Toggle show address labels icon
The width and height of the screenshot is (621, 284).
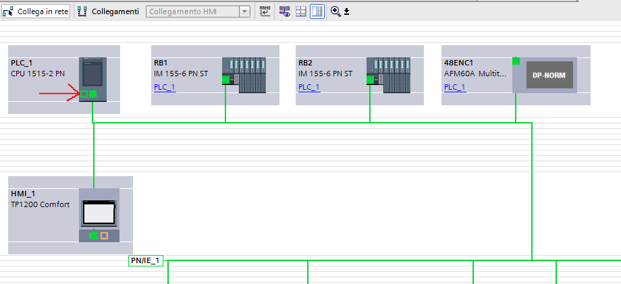click(x=285, y=11)
